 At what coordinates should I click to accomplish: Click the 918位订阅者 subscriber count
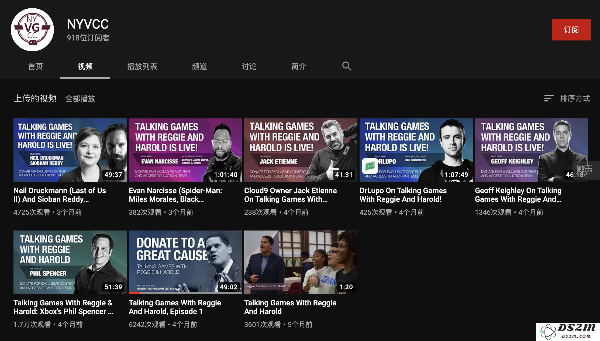click(88, 38)
